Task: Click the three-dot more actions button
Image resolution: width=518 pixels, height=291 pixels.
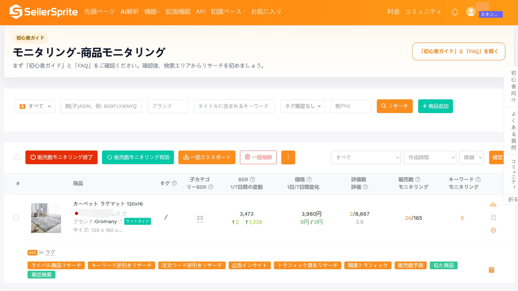Action: tap(288, 157)
